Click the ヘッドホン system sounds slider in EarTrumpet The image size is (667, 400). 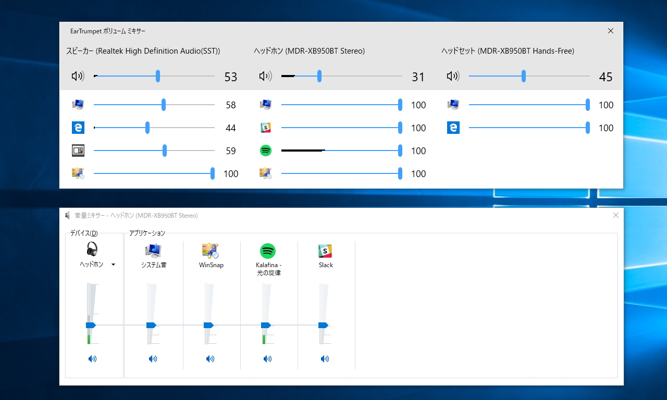point(342,105)
